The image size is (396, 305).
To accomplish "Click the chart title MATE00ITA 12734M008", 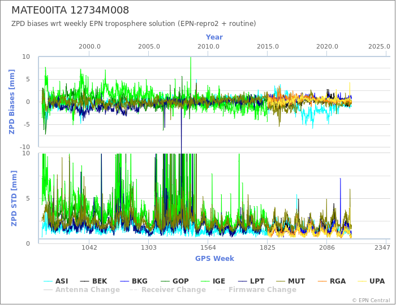I will click(70, 10).
